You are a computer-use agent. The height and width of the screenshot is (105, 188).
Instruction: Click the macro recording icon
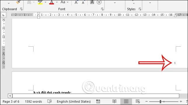(98, 101)
